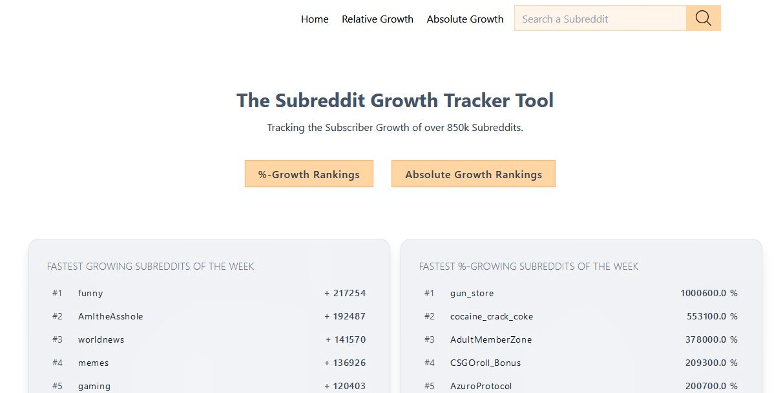Screen dimensions: 783x393
Task: Open the AzuroProtocol subreddit entry
Action: 481,386
